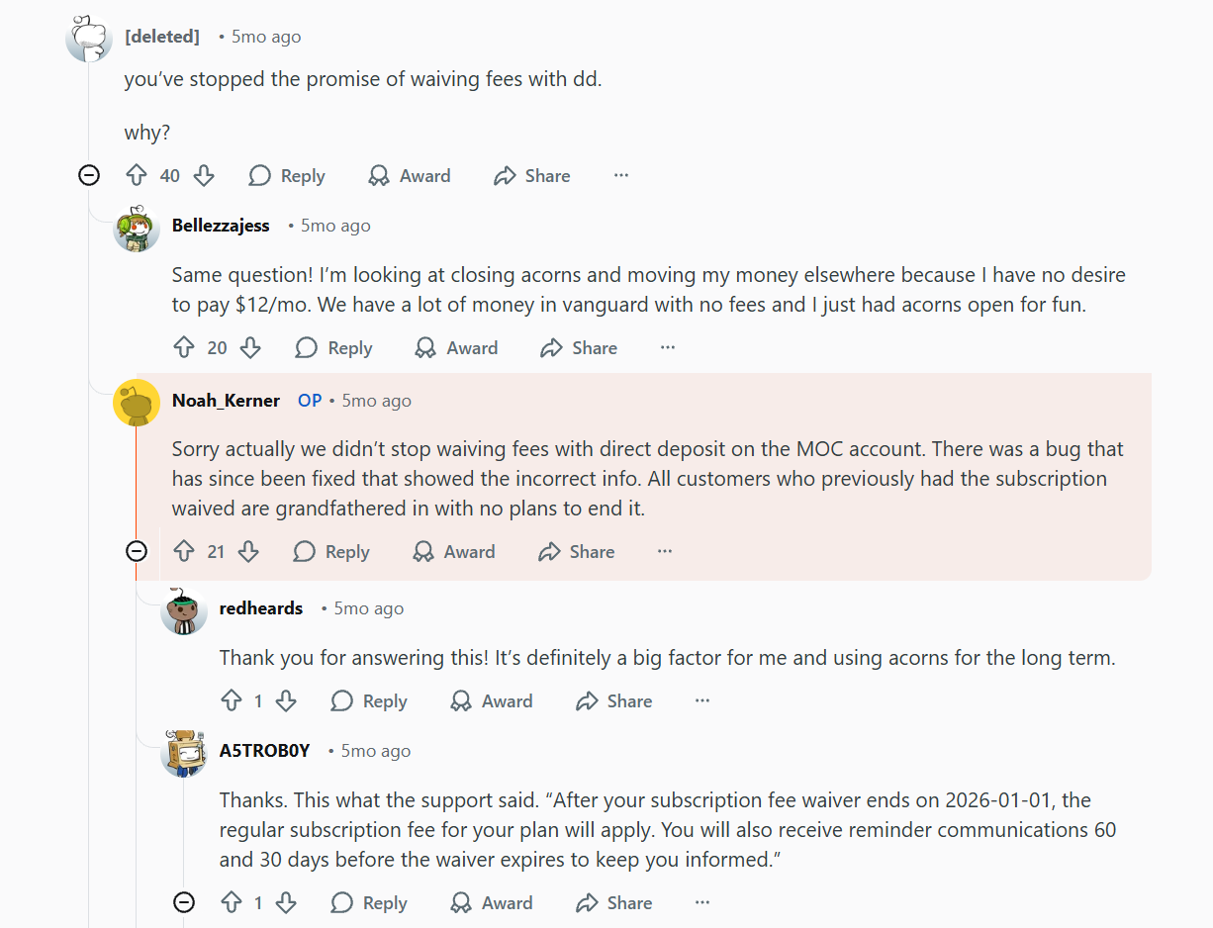Viewport: 1213px width, 928px height.
Task: Open the overflow menu on Noah_Kerner's reply
Action: coord(664,551)
